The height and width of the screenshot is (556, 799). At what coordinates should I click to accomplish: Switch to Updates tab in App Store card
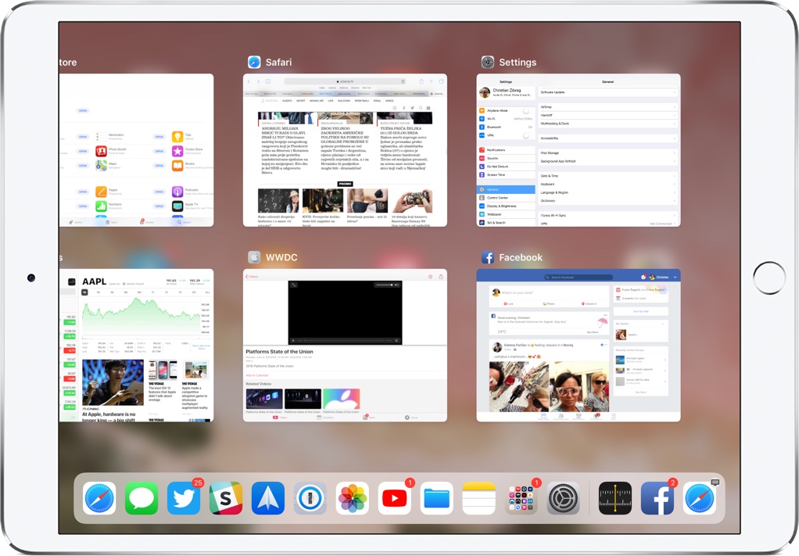[x=147, y=222]
